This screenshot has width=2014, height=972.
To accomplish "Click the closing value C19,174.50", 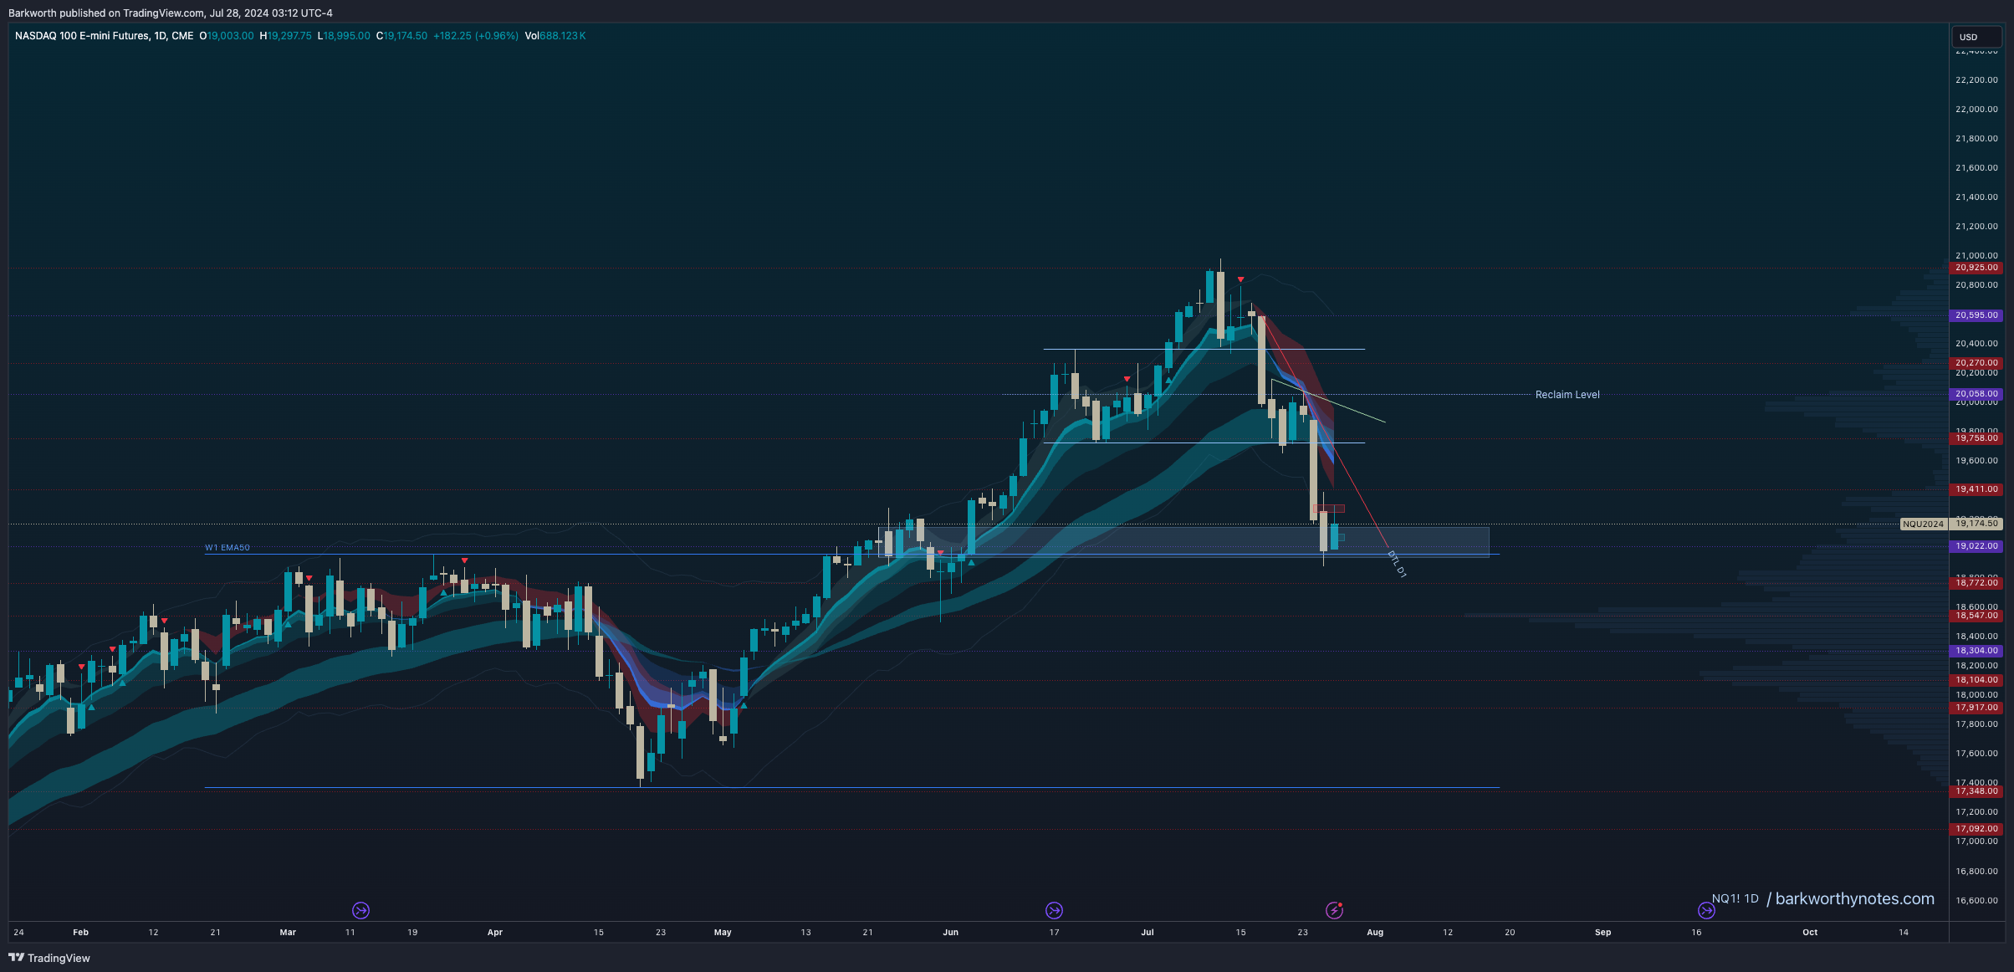I will point(401,36).
